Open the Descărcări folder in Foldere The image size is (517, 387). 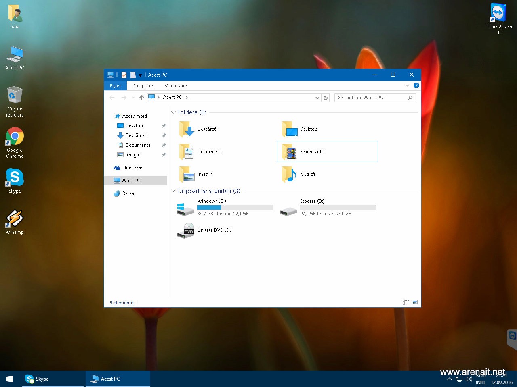tap(208, 129)
